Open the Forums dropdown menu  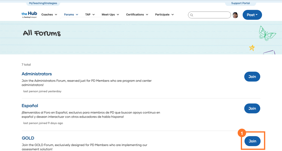(x=71, y=15)
